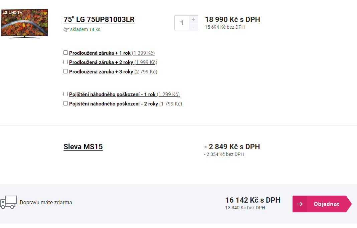This screenshot has width=357, height=228.
Task: Select extended warranty + 3 roky checkbox
Action: tap(66, 71)
